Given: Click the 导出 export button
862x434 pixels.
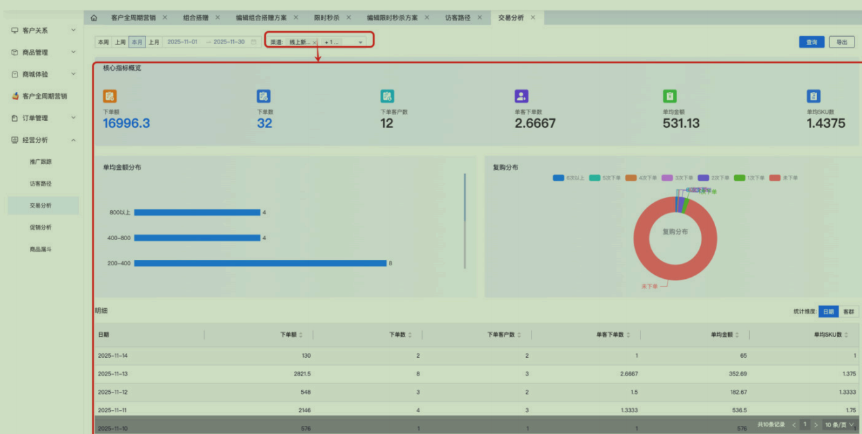Looking at the screenshot, I should tap(842, 42).
